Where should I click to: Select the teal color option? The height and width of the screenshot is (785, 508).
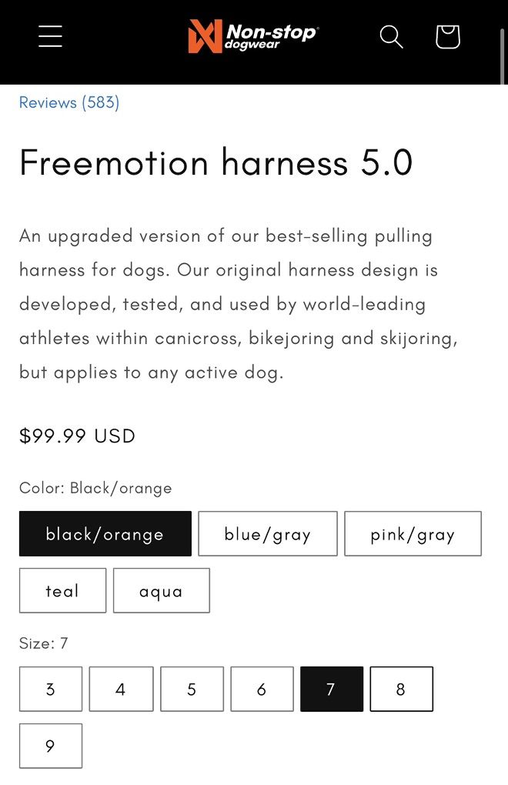[62, 590]
